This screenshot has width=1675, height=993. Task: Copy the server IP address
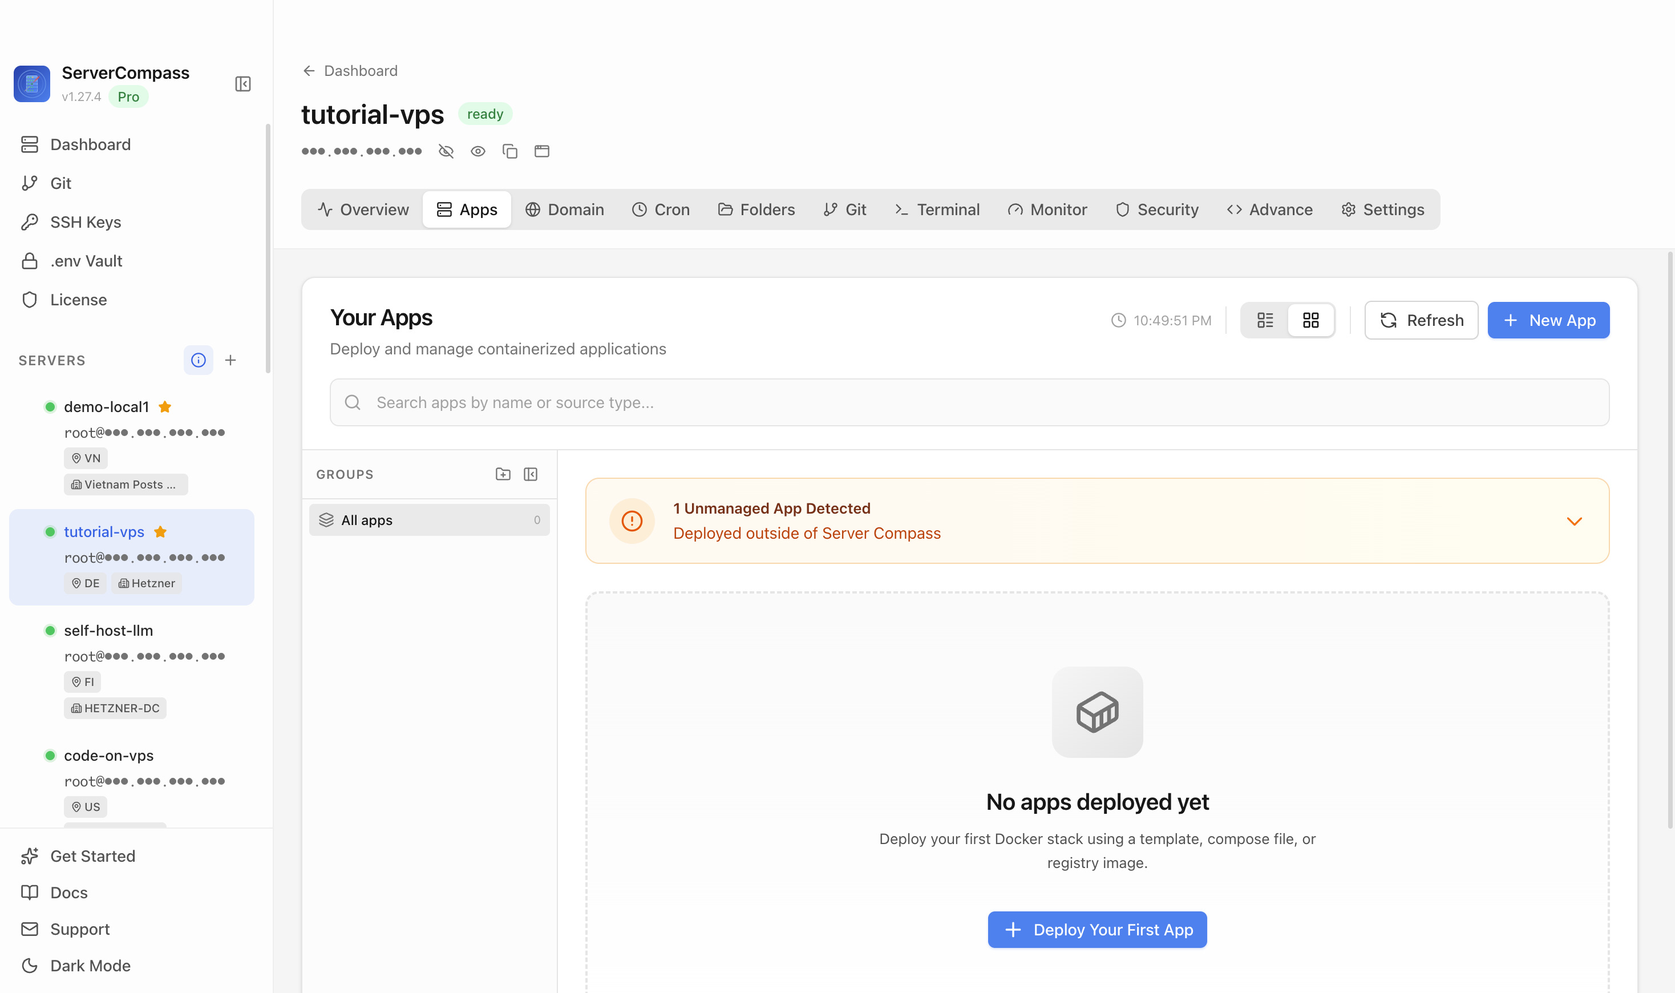coord(509,151)
